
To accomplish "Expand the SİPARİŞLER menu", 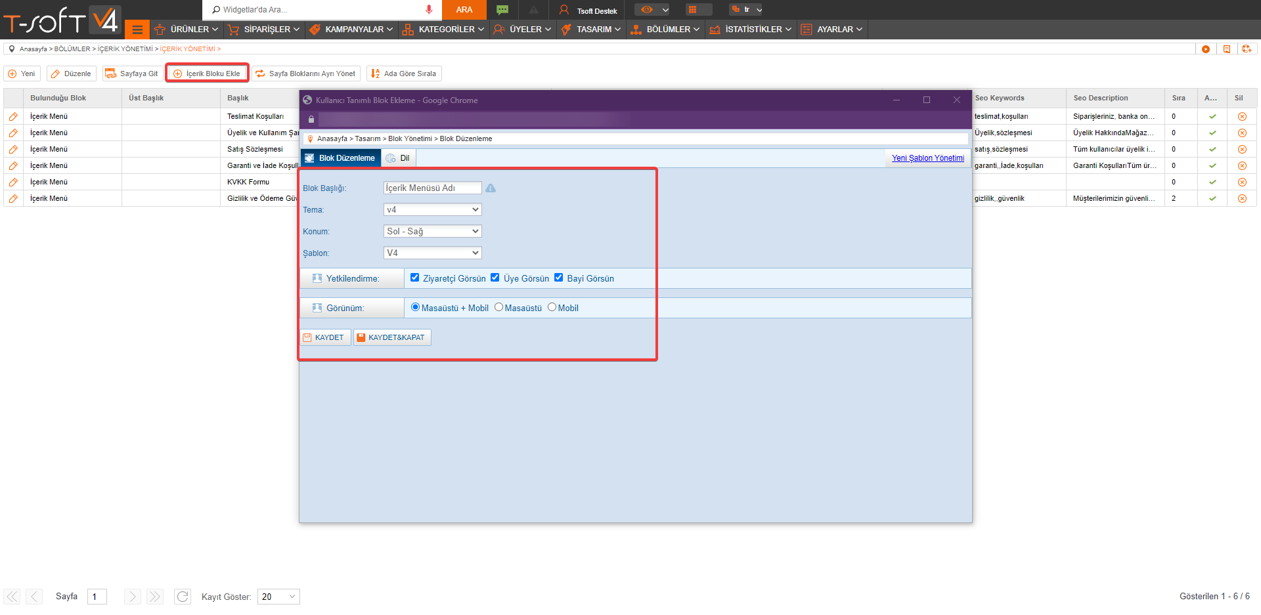I will pos(263,30).
